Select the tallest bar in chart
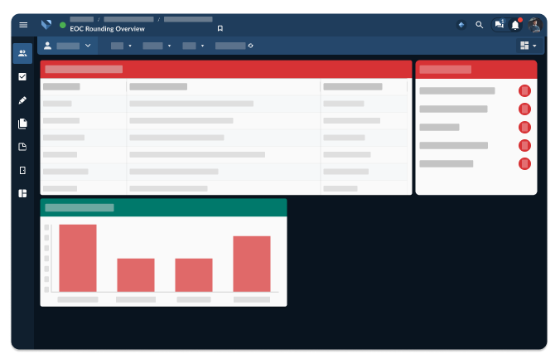The image size is (560, 359). (x=78, y=258)
